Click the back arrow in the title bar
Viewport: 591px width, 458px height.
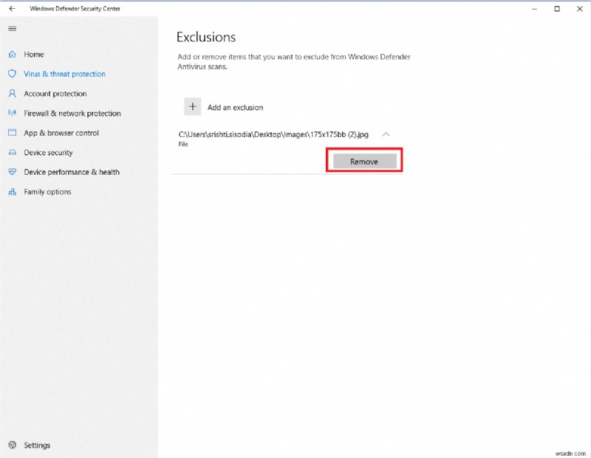(10, 9)
